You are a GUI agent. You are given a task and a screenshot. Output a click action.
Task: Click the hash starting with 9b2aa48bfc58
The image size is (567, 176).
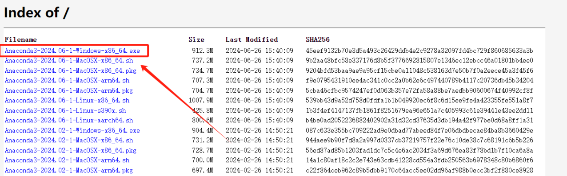coord(419,61)
